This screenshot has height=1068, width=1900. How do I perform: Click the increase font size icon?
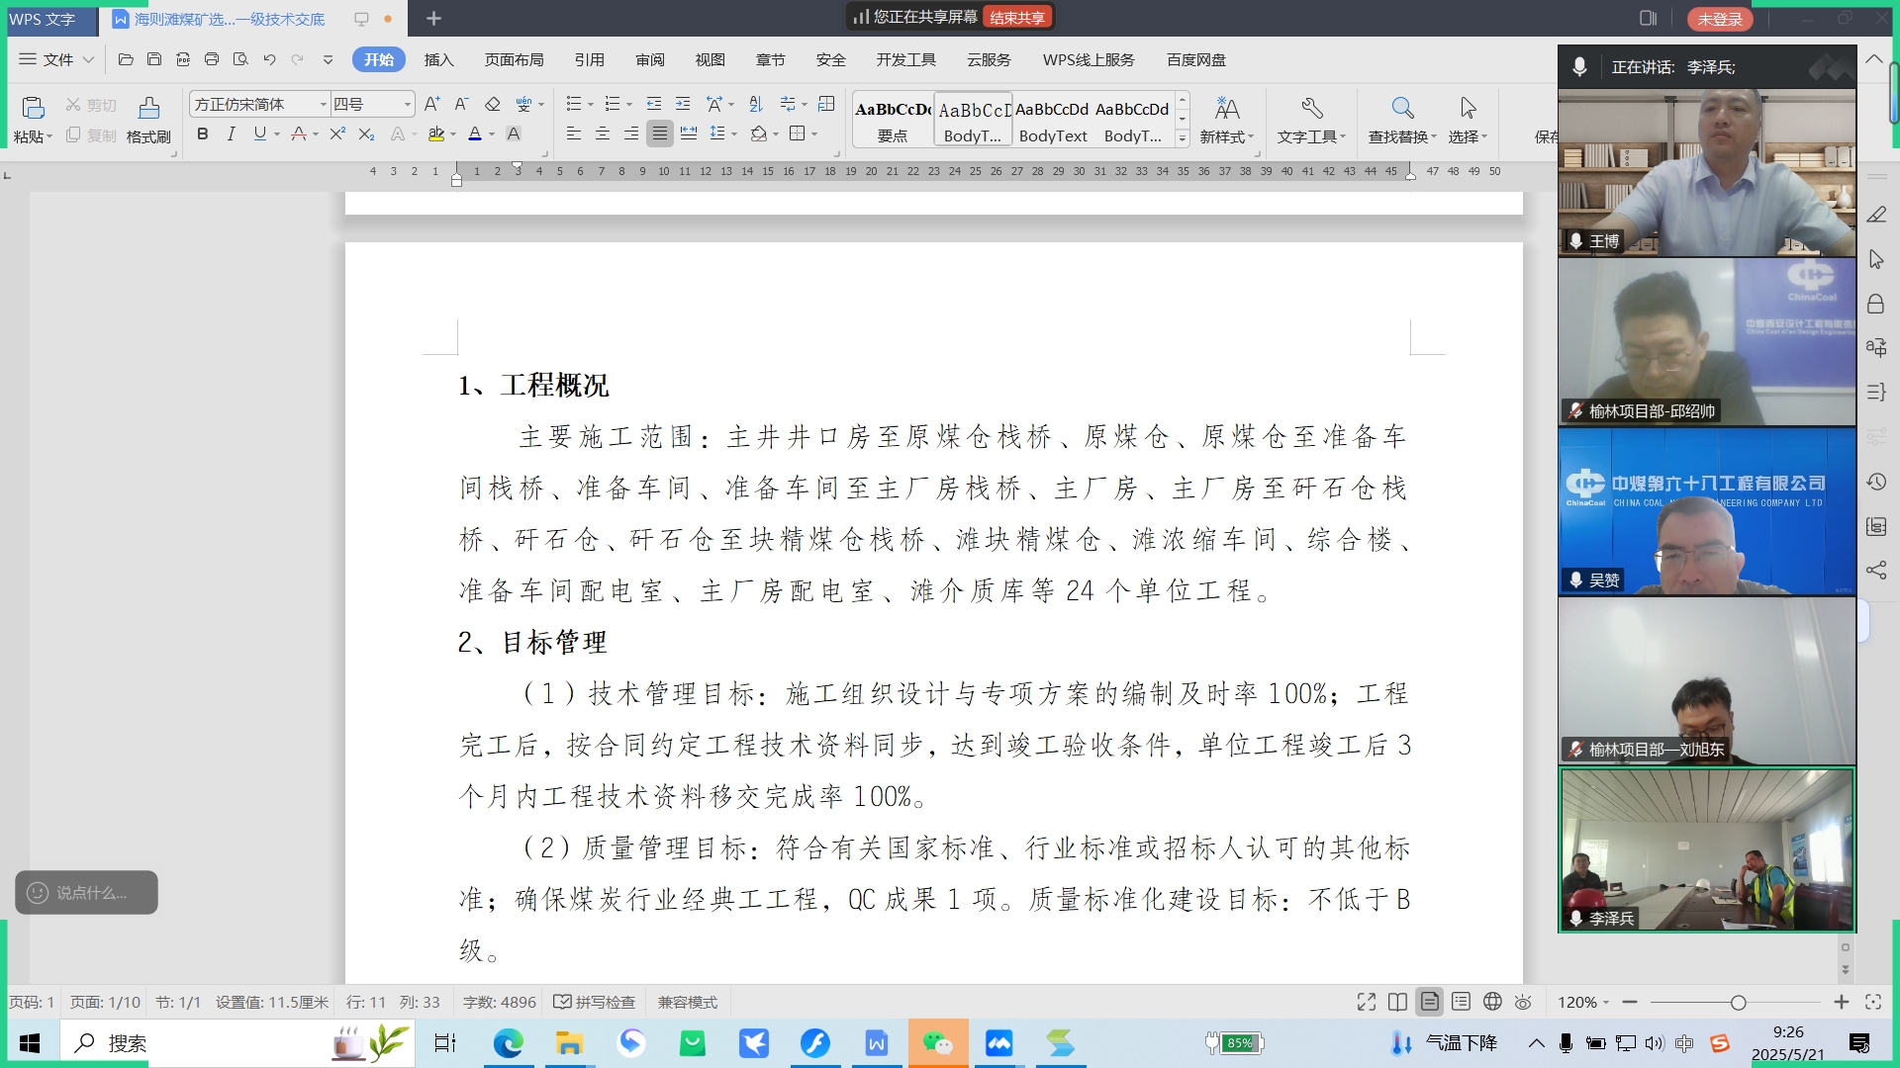(431, 104)
